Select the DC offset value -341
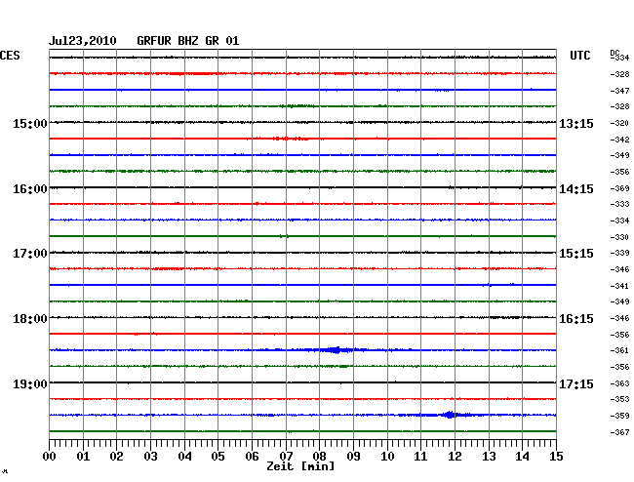634x482 pixels. 619,286
